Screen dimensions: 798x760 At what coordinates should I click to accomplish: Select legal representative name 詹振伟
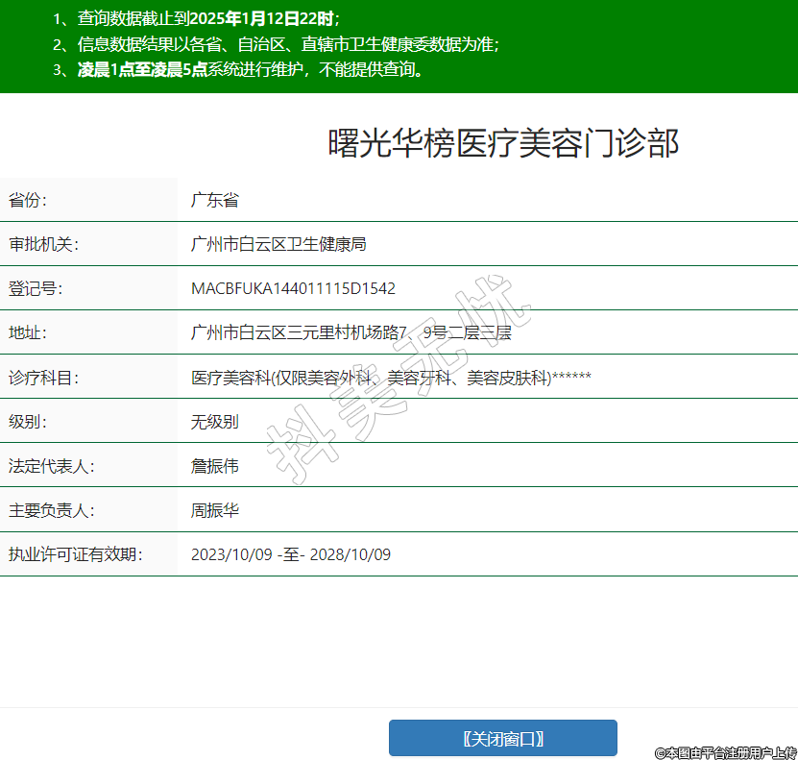[x=214, y=466]
